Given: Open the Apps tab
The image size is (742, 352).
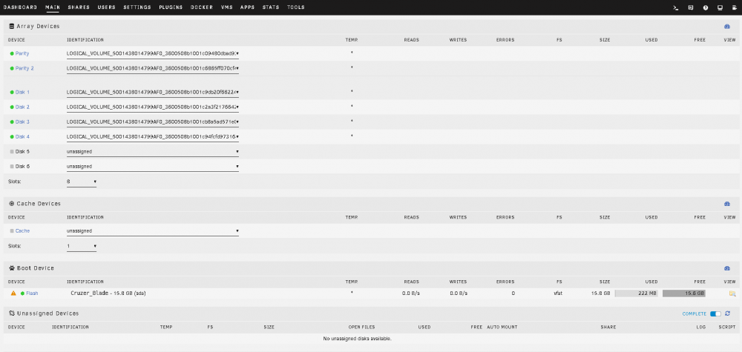Looking at the screenshot, I should 248,7.
